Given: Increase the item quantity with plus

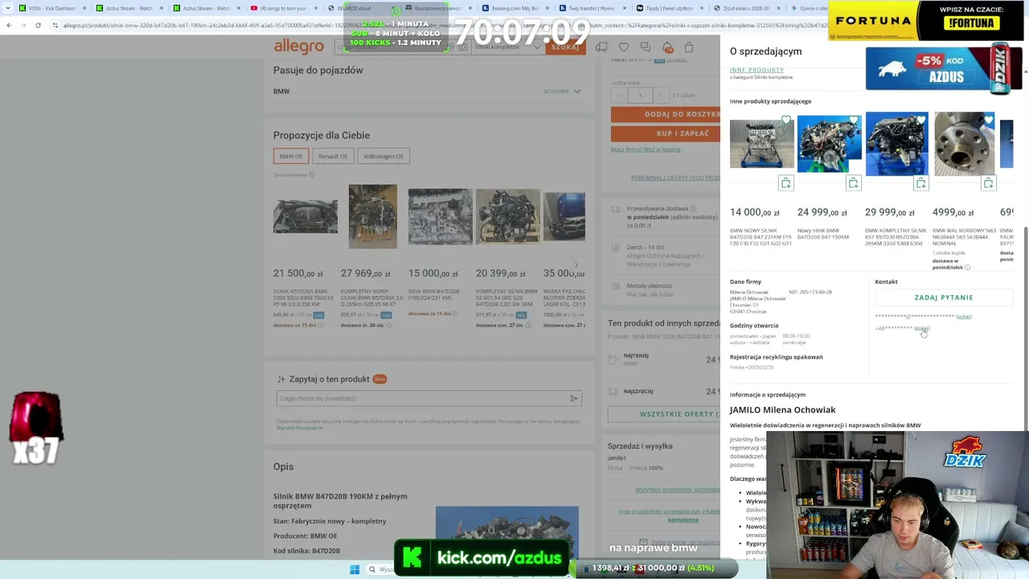Looking at the screenshot, I should coord(661,96).
